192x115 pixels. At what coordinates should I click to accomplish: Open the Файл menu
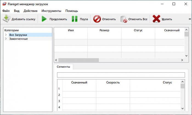(x=6, y=11)
